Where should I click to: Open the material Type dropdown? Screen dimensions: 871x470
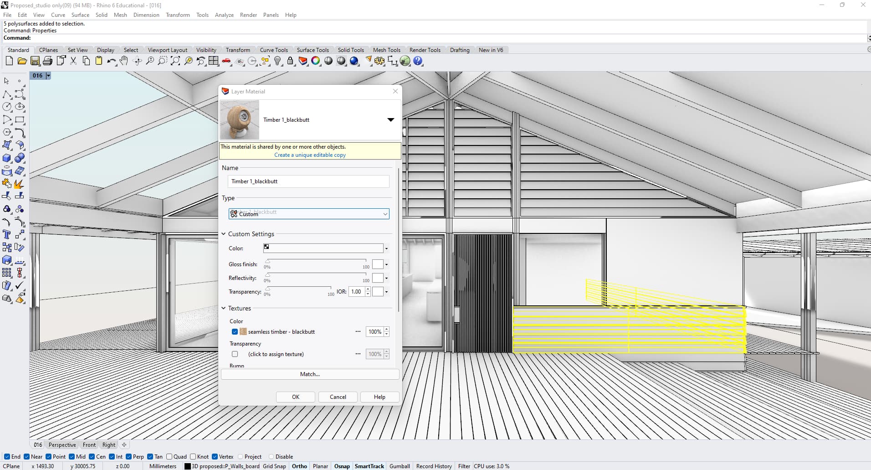309,214
